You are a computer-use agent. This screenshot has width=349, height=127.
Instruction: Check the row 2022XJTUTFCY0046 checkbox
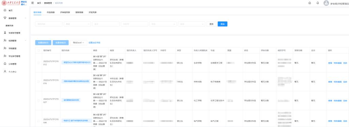pyautogui.click(x=39, y=121)
